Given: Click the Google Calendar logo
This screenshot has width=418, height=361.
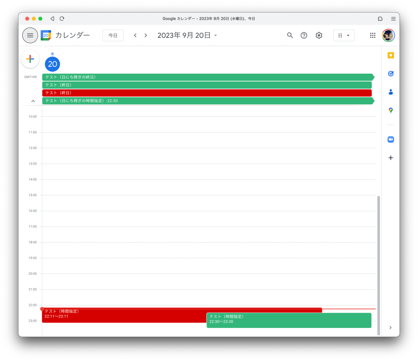Looking at the screenshot, I should click(46, 35).
